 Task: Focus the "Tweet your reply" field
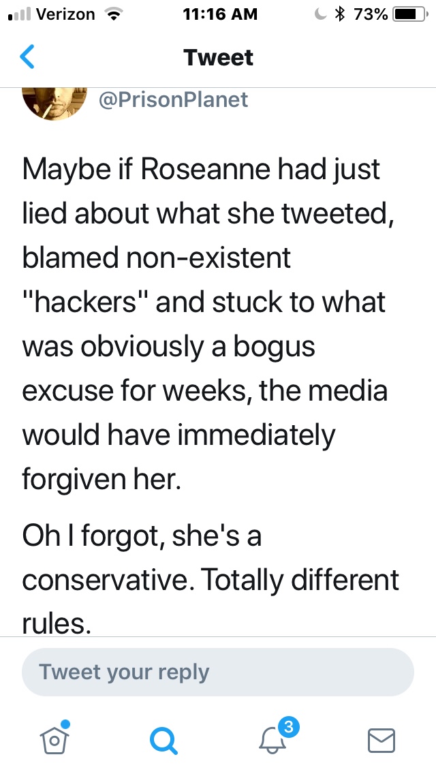point(218,672)
